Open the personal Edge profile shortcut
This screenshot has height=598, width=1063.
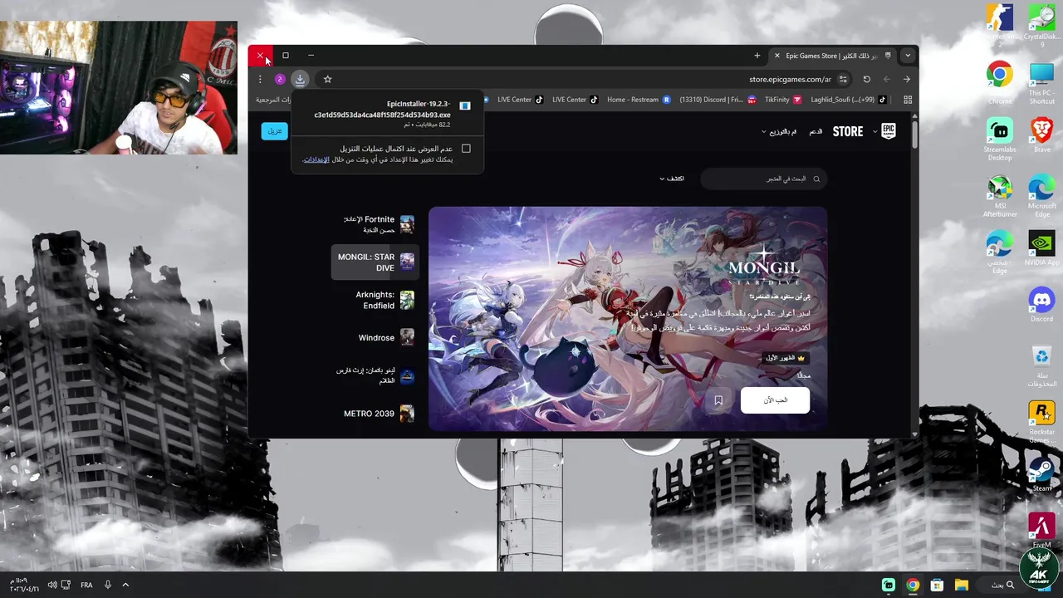pos(1000,251)
